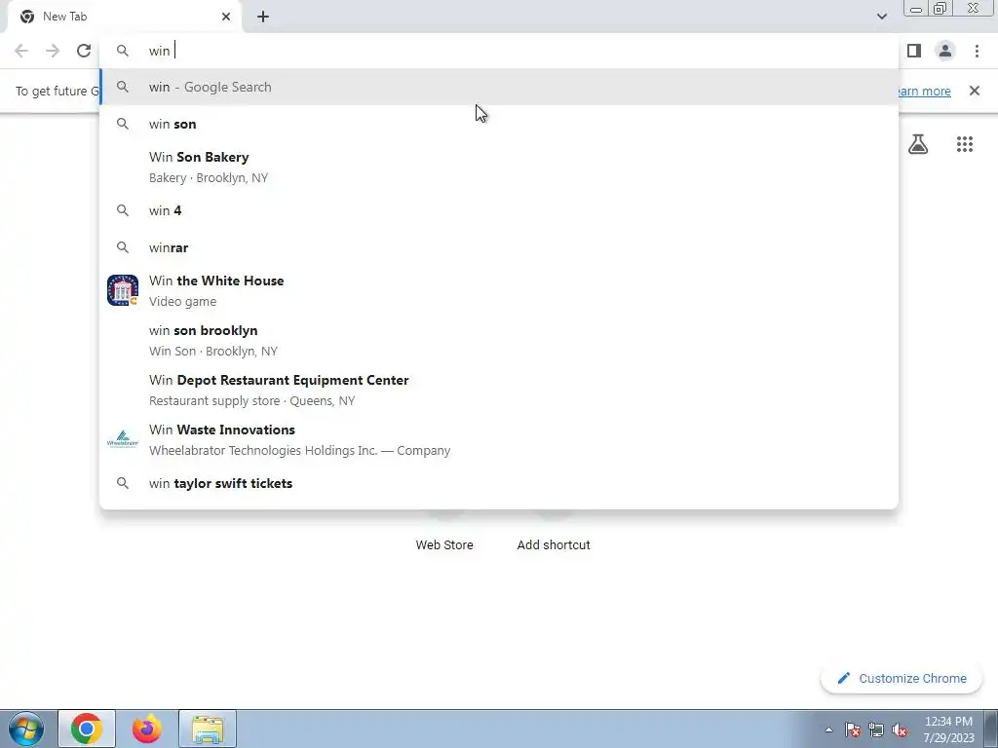Select Win Depot Restaurant Equipment Center suggestion
This screenshot has width=998, height=748.
(499, 390)
